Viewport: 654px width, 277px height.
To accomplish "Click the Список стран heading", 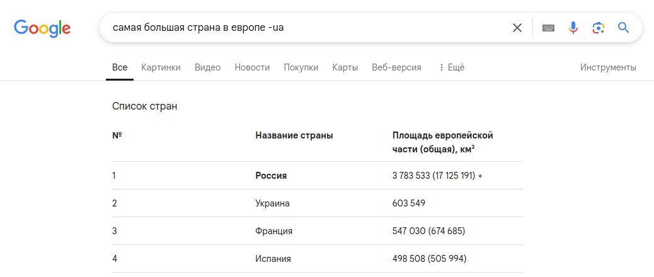I will (x=144, y=106).
